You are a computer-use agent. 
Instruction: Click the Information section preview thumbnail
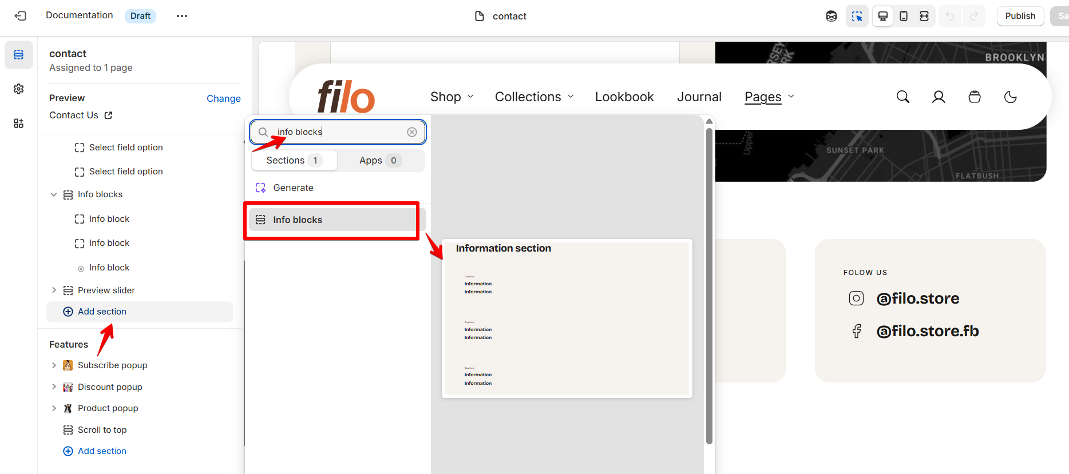click(567, 318)
